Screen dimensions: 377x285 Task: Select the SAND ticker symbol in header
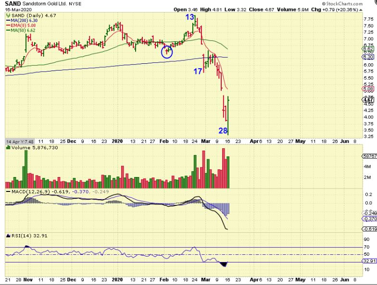[x=13, y=4]
